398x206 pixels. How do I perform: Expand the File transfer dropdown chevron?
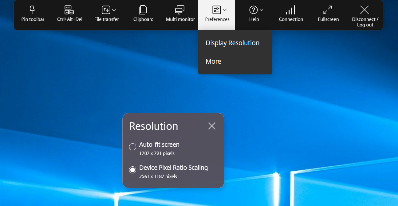point(114,10)
